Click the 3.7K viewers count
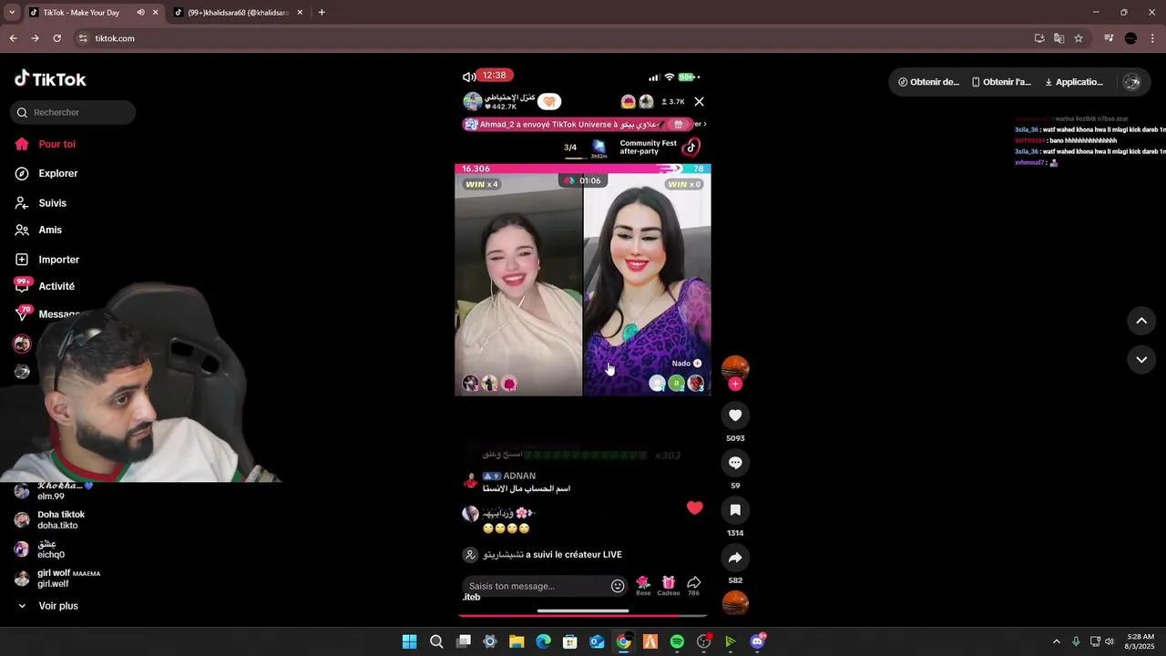This screenshot has height=656, width=1166. pyautogui.click(x=673, y=102)
